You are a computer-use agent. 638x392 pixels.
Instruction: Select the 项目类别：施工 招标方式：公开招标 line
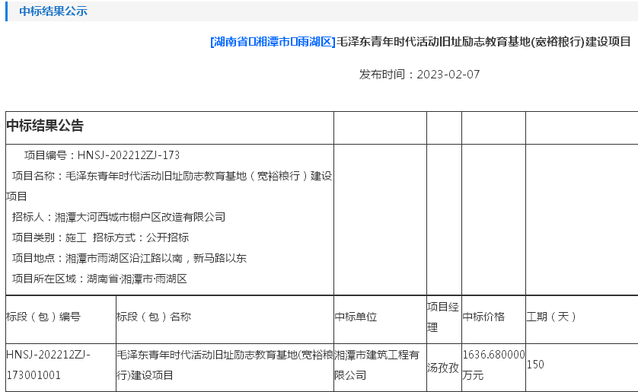coord(100,237)
